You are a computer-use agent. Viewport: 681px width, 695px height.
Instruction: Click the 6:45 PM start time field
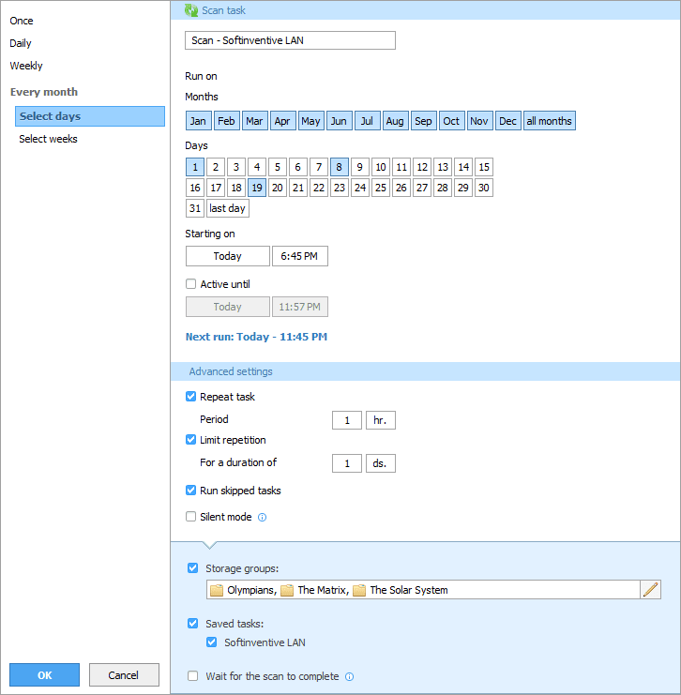pyautogui.click(x=300, y=256)
